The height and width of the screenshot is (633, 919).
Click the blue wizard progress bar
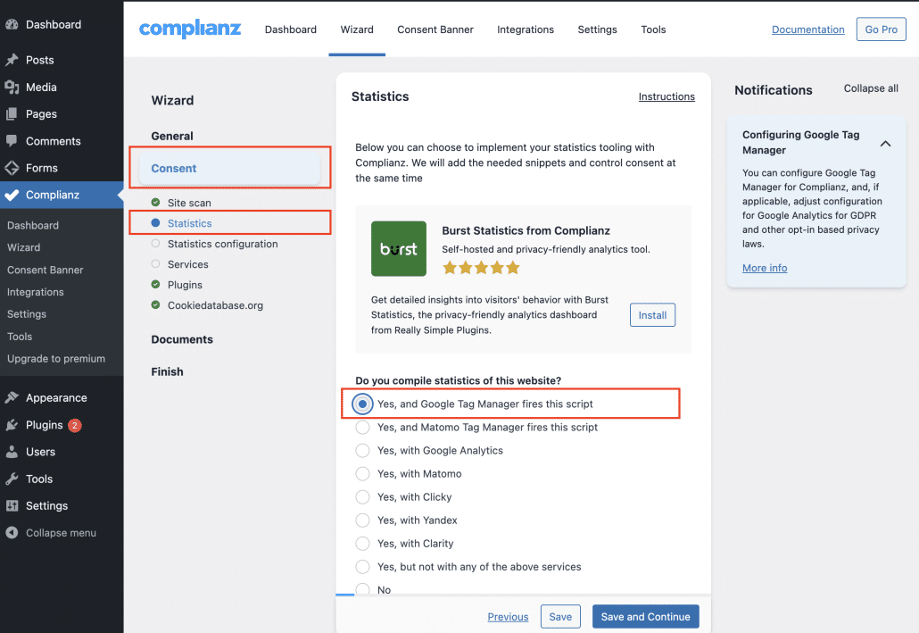(x=345, y=595)
